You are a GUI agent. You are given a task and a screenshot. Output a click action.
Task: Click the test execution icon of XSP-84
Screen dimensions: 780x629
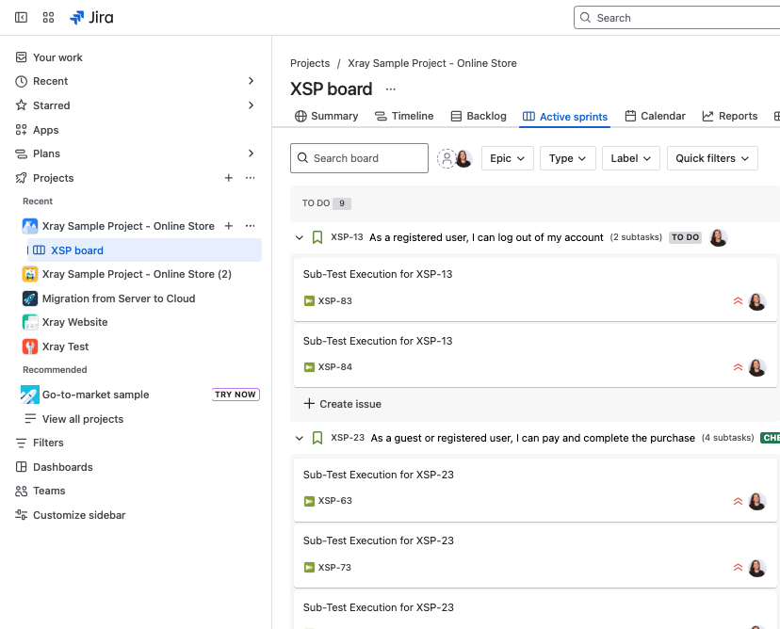(309, 367)
